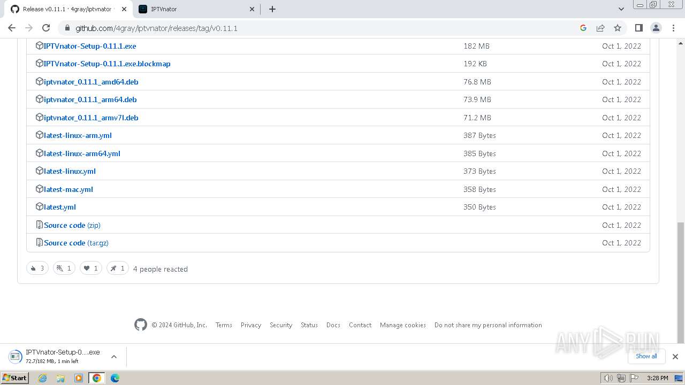
Task: Click the 182 MB size cell
Action: (476, 46)
